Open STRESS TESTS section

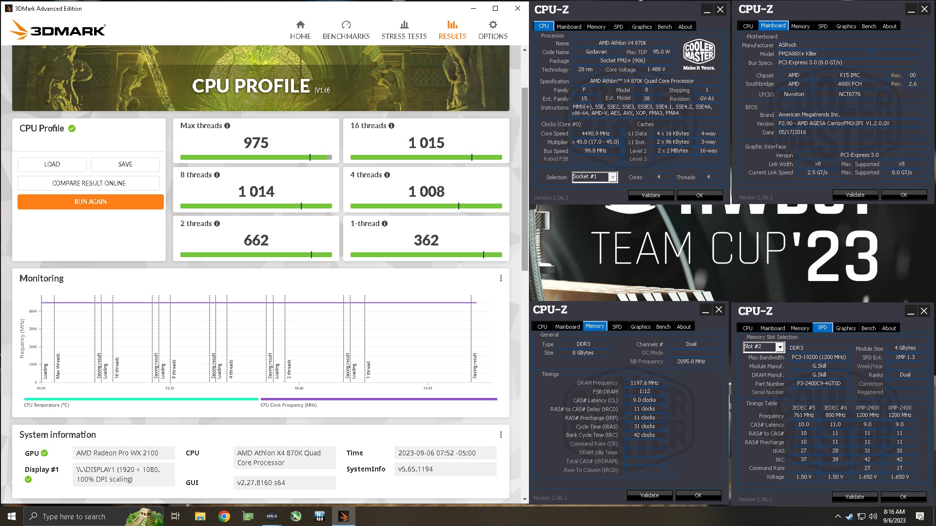click(404, 30)
